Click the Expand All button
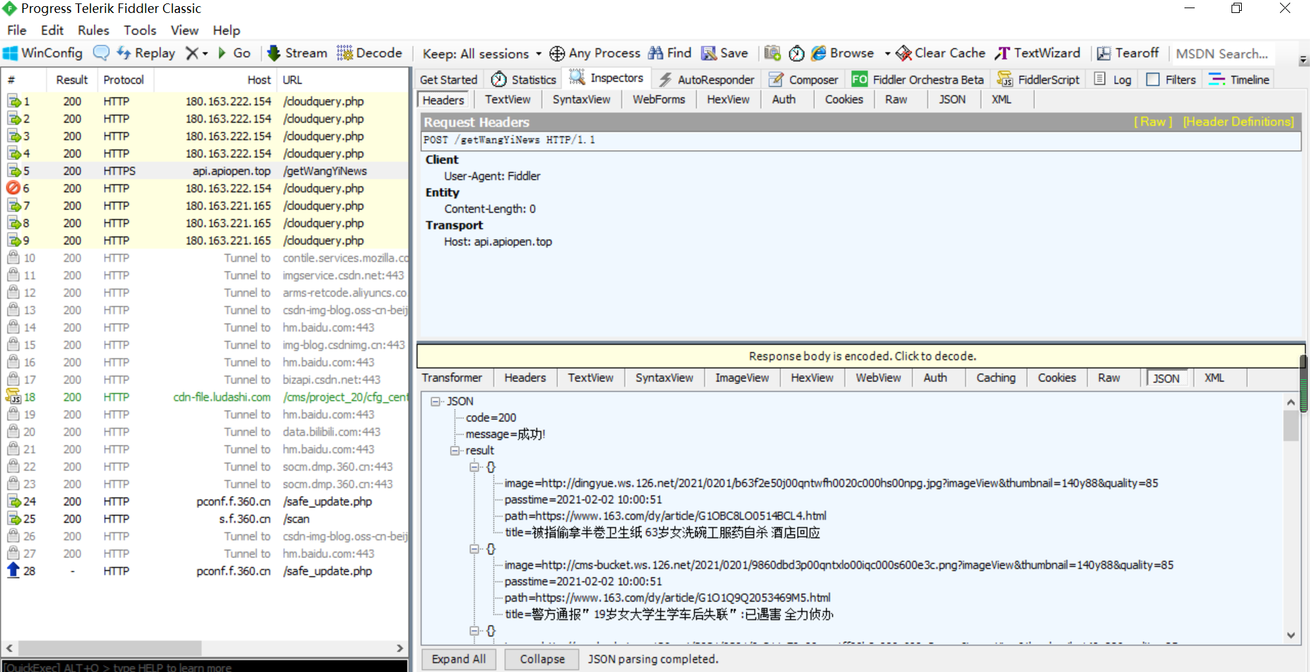Image resolution: width=1310 pixels, height=672 pixels. click(458, 659)
